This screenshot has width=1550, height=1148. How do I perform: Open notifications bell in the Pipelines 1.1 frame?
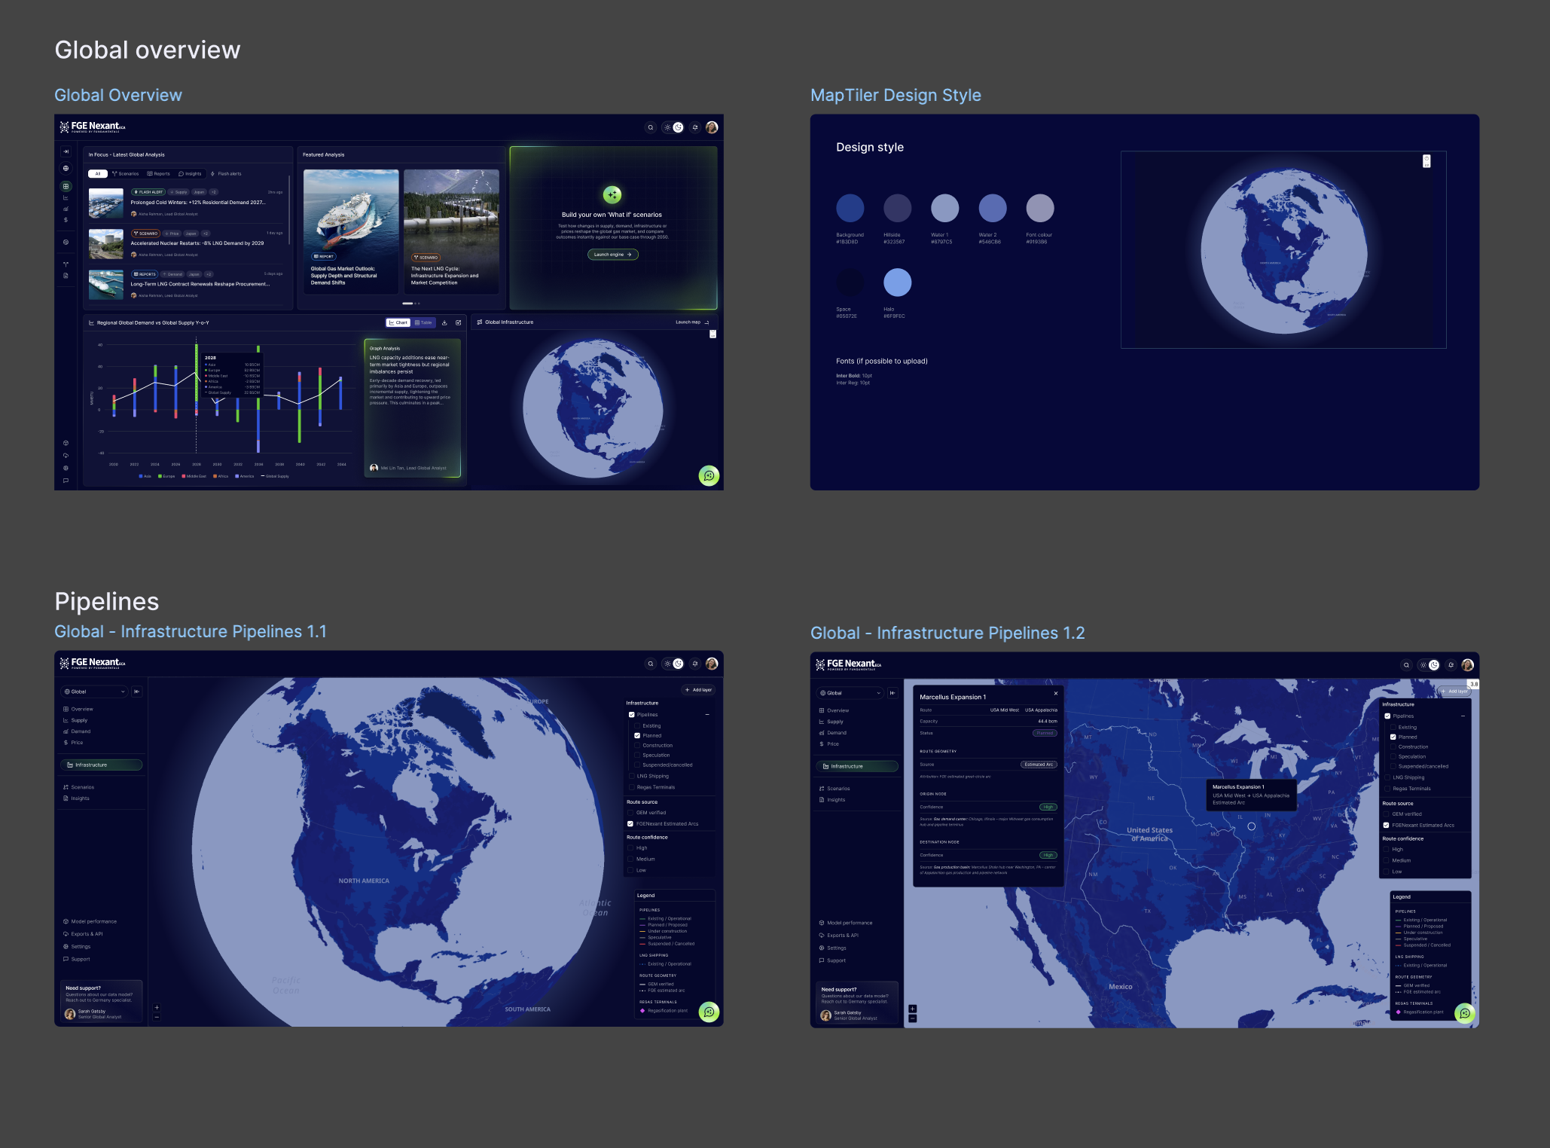click(x=695, y=664)
